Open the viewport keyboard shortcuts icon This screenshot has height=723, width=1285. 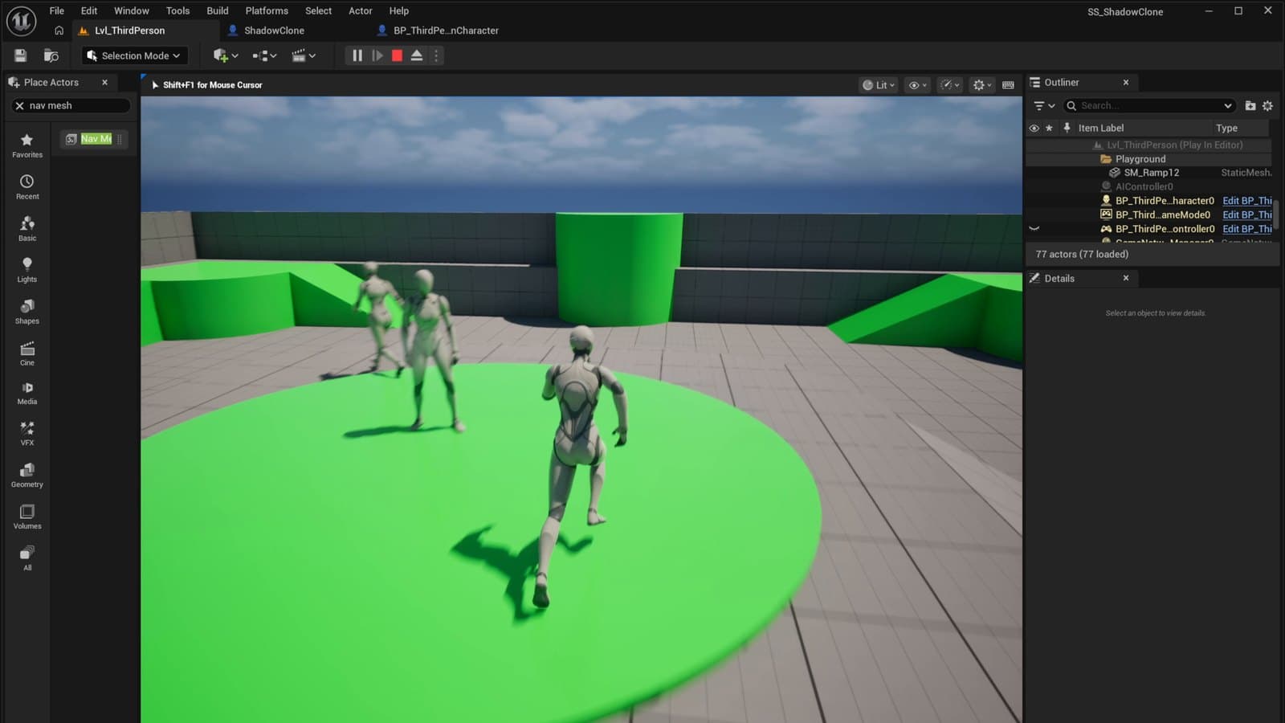[1009, 85]
